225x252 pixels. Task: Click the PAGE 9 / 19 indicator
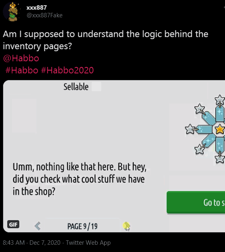(x=82, y=226)
